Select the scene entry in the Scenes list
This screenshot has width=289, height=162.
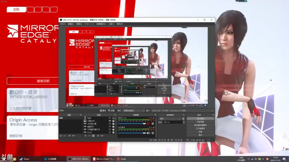coord(71,118)
